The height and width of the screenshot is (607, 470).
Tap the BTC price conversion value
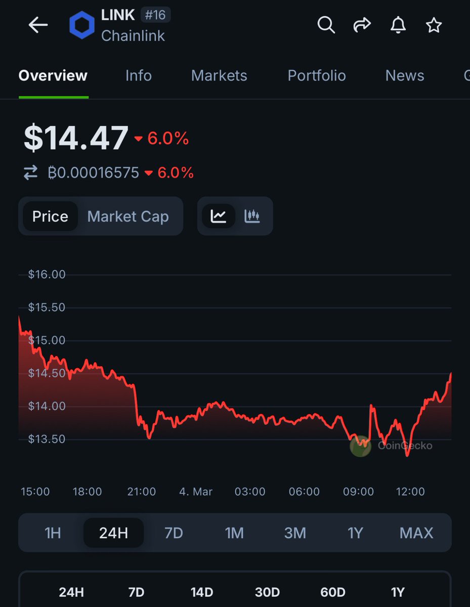(x=94, y=172)
